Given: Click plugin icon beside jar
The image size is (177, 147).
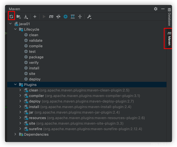Looking at the screenshot, I should click(x=26, y=112).
